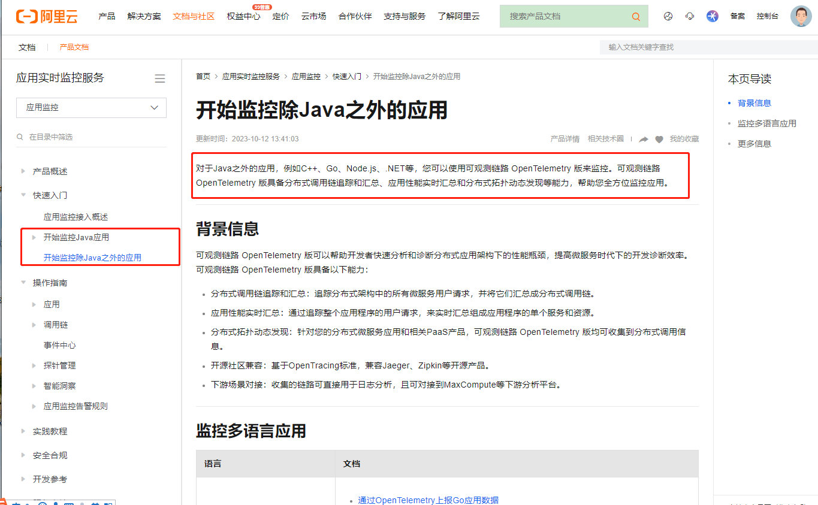Click 快速入门 in the breadcrumb
Screen dimensions: 818x505
tap(347, 77)
